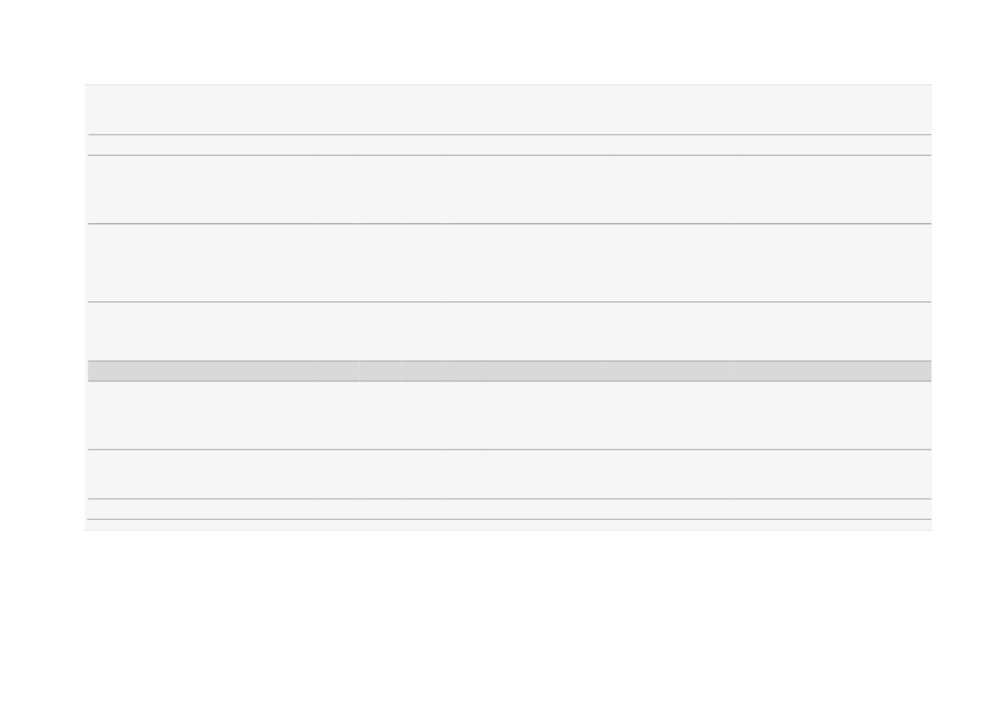Click the first cell of the row below the gray row

[202, 416]
